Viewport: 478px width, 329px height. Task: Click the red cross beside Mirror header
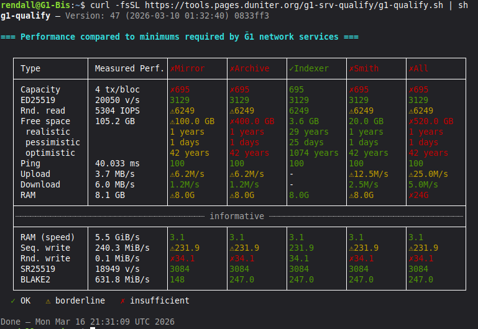172,69
